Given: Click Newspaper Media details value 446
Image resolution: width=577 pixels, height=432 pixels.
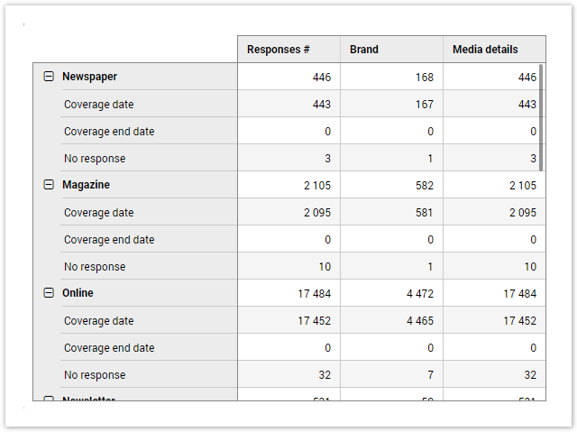Looking at the screenshot, I should tap(527, 78).
